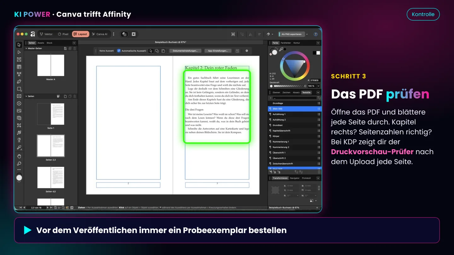Collapse the Seiten section chevron
This screenshot has height=255, width=454.
point(26,96)
